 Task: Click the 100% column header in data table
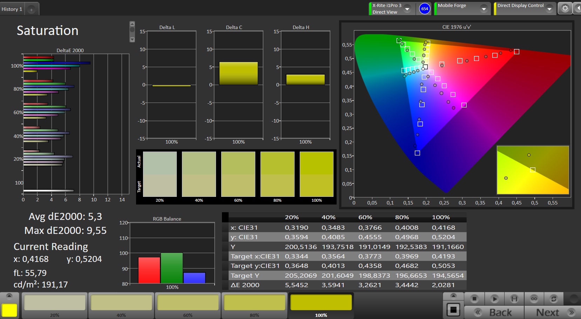(441, 217)
